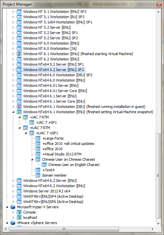This screenshot has width=164, height=235.
Task: Select WinNT4Srv[ENU]SP4 (Active Desktop) entry
Action: [53, 196]
